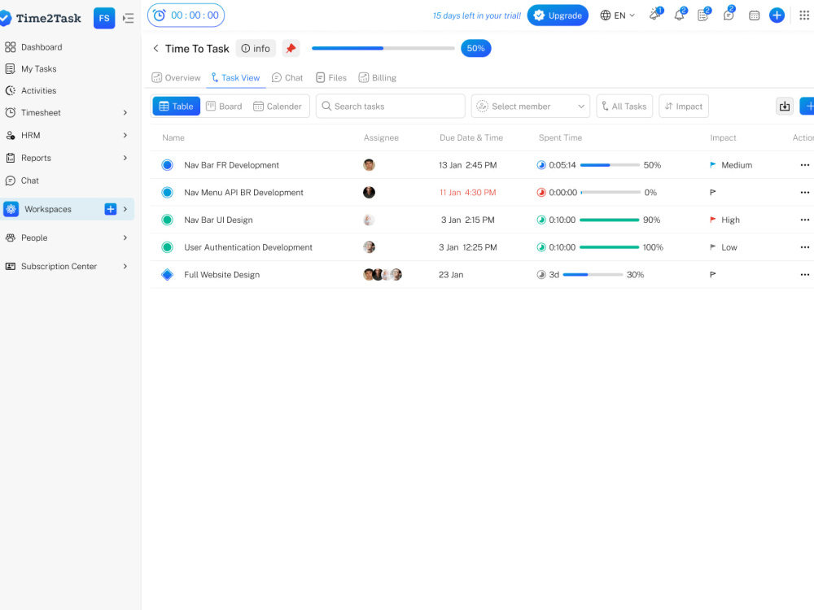The width and height of the screenshot is (814, 610).
Task: Click the Search tasks field
Action: [x=391, y=107]
